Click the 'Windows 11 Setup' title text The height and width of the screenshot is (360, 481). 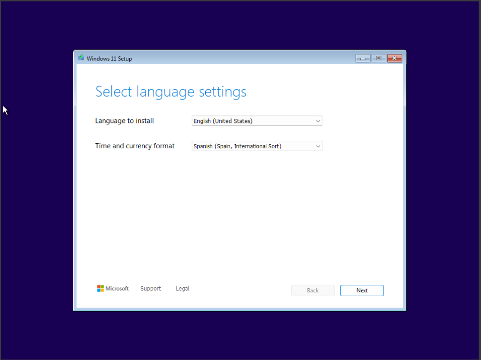click(x=109, y=59)
